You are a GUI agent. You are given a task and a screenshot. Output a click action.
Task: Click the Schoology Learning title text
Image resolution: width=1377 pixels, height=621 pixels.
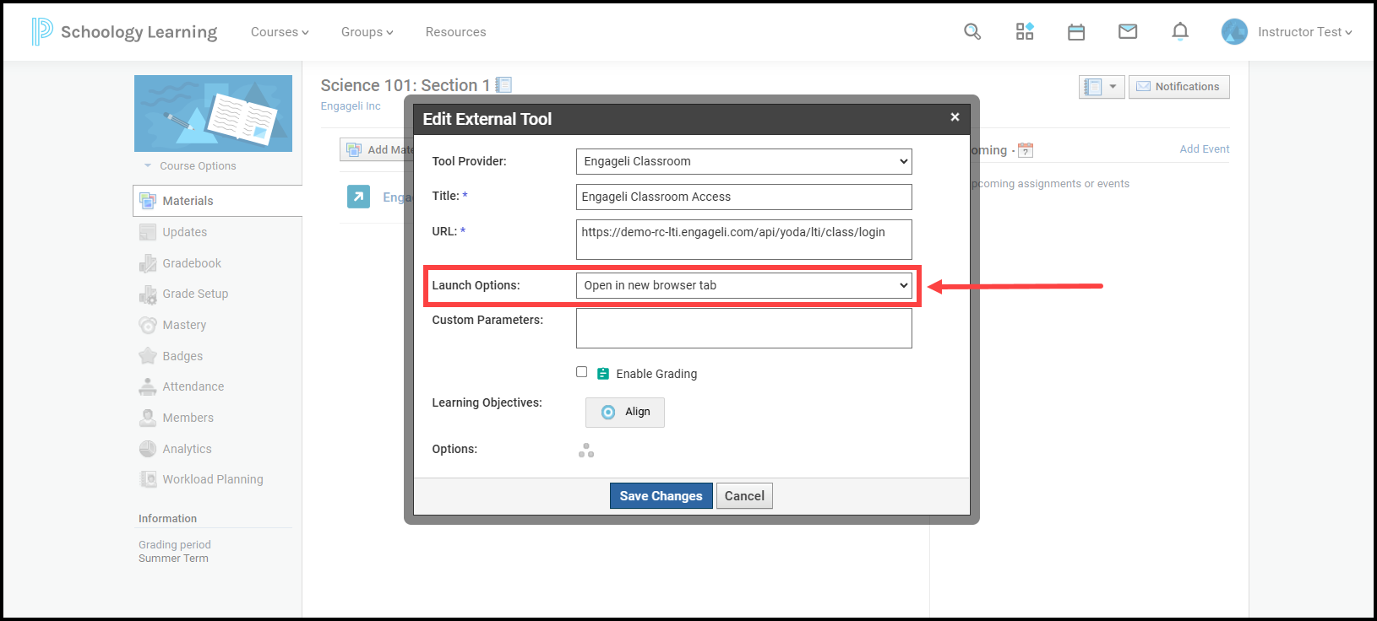point(139,32)
